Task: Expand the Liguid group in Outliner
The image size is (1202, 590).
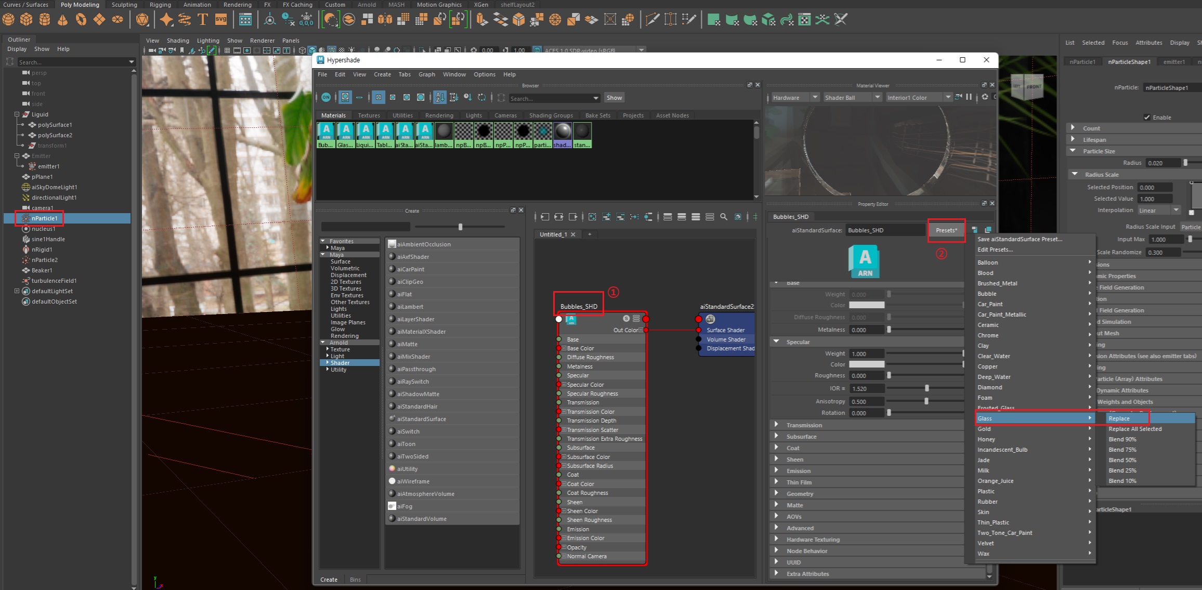Action: coord(17,114)
